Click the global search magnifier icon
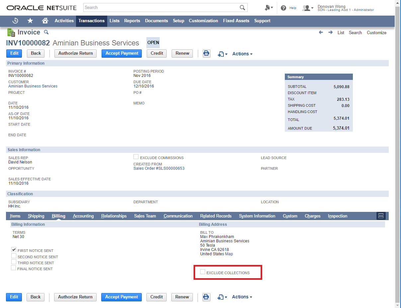The height and width of the screenshot is (308, 401). [x=243, y=8]
